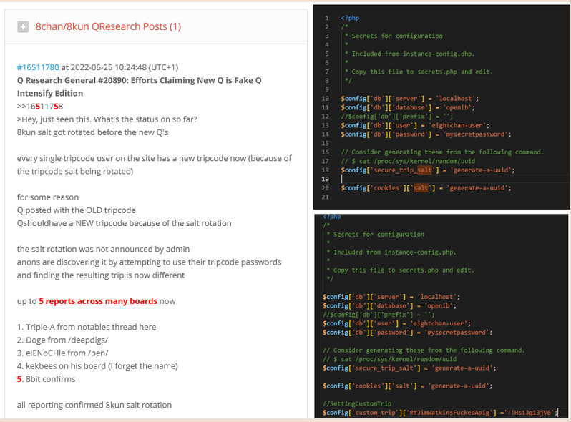571x422 pixels.
Task: Select list item '8bit confirms'
Action: pyautogui.click(x=47, y=379)
